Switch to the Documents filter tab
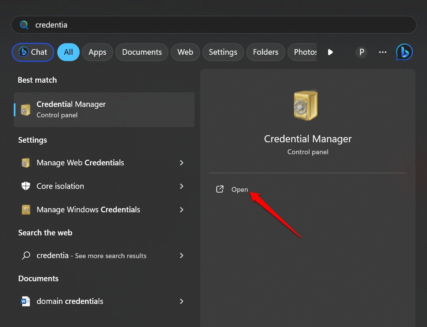This screenshot has height=327, width=427. coord(142,52)
